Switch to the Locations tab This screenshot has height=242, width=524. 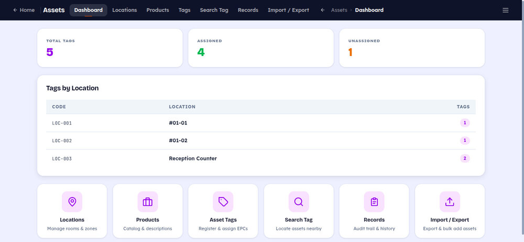click(125, 10)
